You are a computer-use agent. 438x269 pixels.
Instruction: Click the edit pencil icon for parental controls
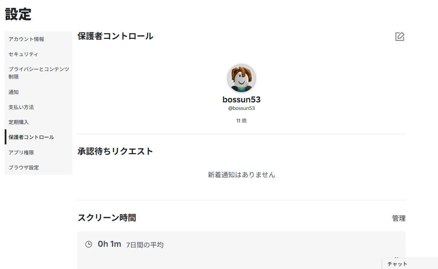(x=400, y=37)
